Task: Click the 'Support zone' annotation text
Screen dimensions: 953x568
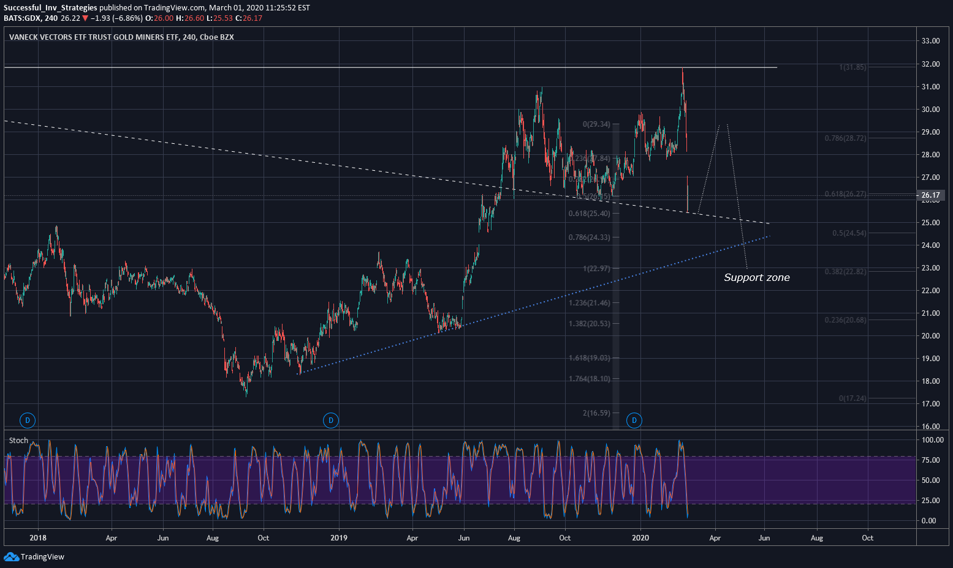Action: click(x=757, y=277)
